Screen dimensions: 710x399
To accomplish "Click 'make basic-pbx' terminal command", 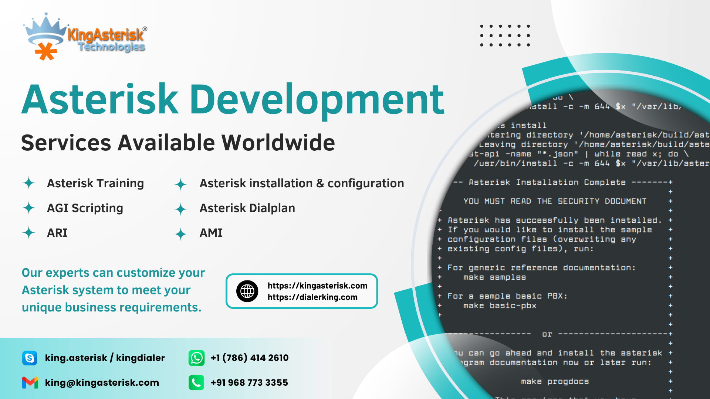I will 500,306.
